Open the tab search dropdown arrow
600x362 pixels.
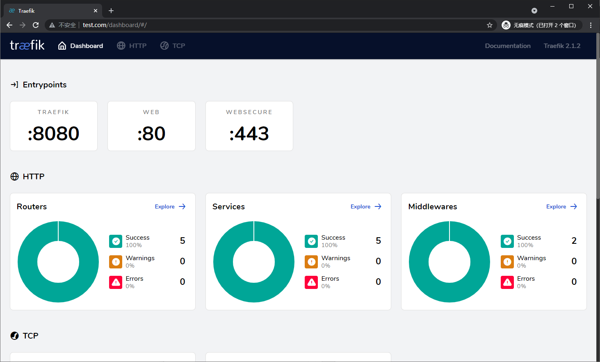(534, 11)
